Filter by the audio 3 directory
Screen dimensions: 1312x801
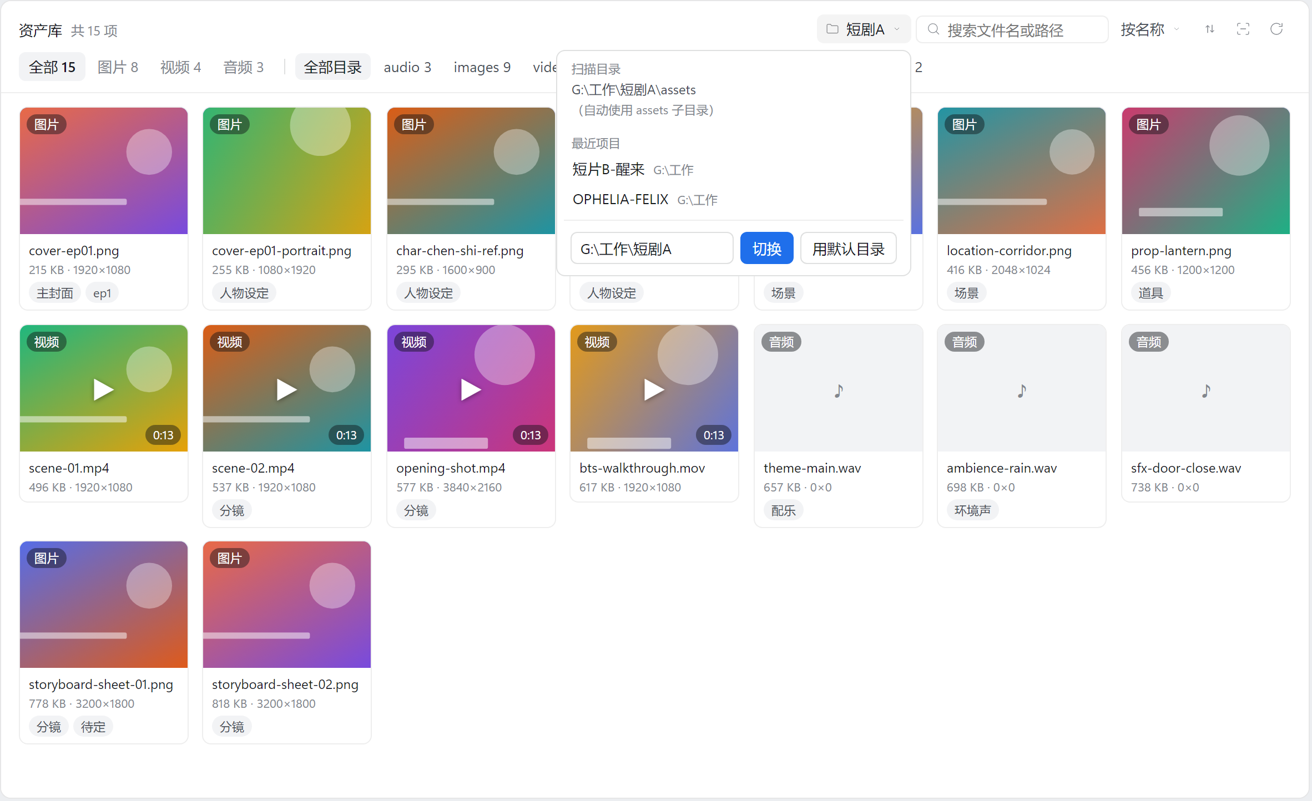tap(407, 67)
